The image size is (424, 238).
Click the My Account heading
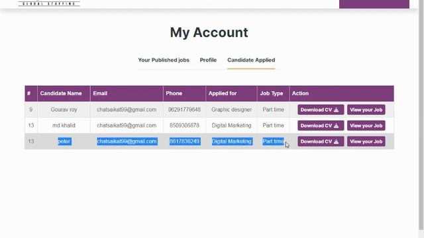point(209,32)
